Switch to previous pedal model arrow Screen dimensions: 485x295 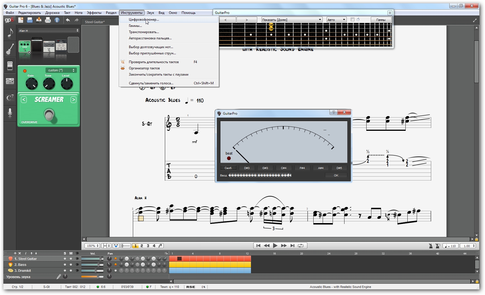click(24, 100)
